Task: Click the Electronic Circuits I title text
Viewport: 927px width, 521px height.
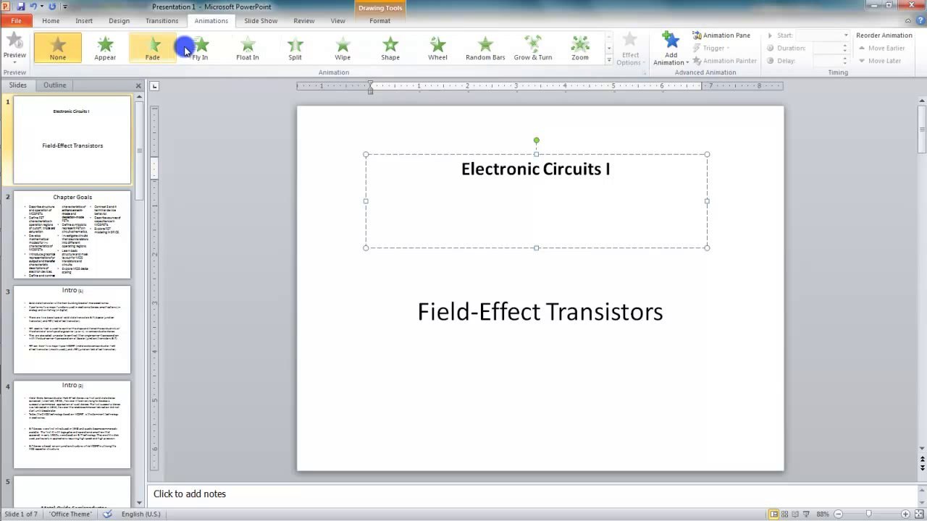Action: [x=536, y=169]
